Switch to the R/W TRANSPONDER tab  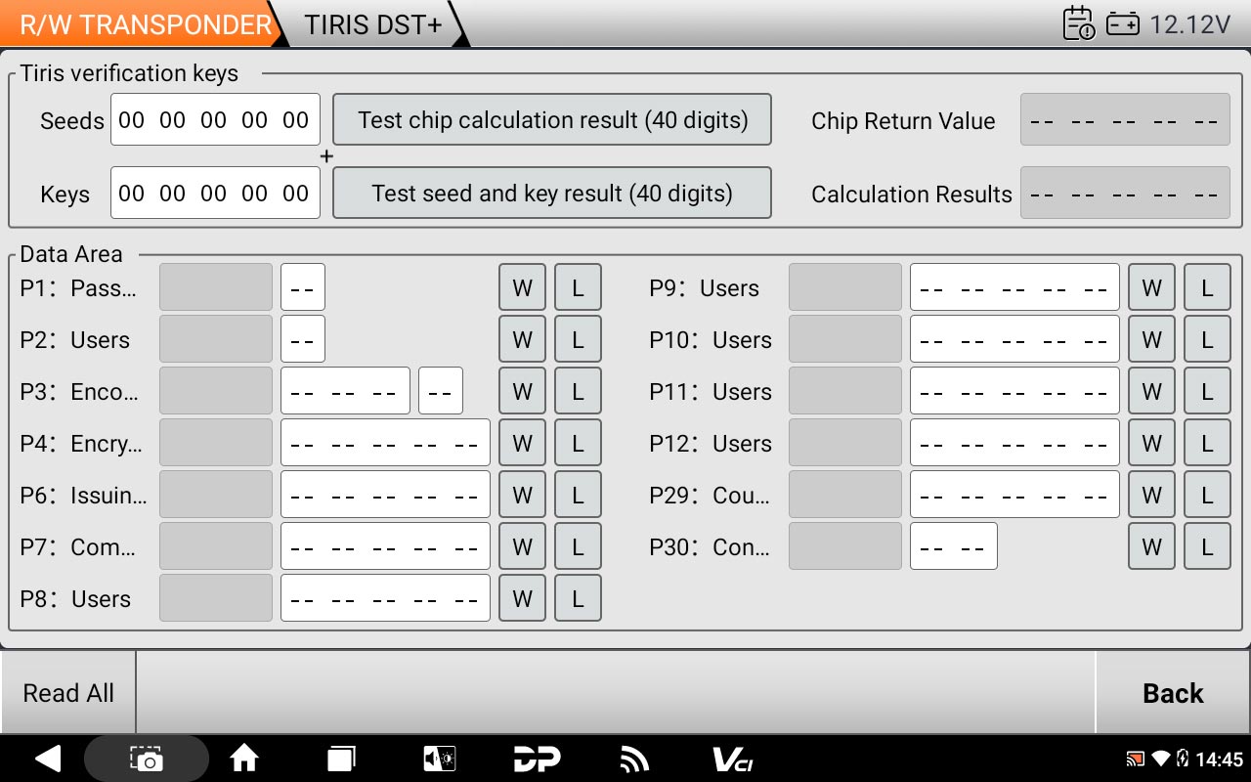pyautogui.click(x=145, y=24)
